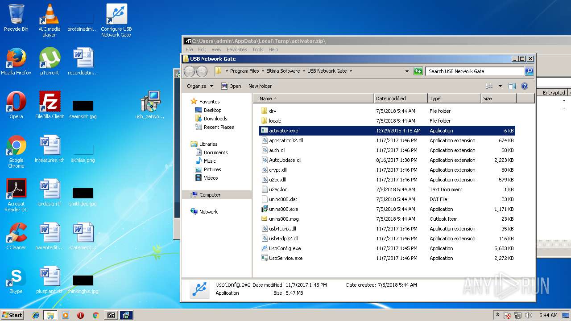Show hidden tray icons arrow
The image size is (571, 321).
click(x=497, y=315)
